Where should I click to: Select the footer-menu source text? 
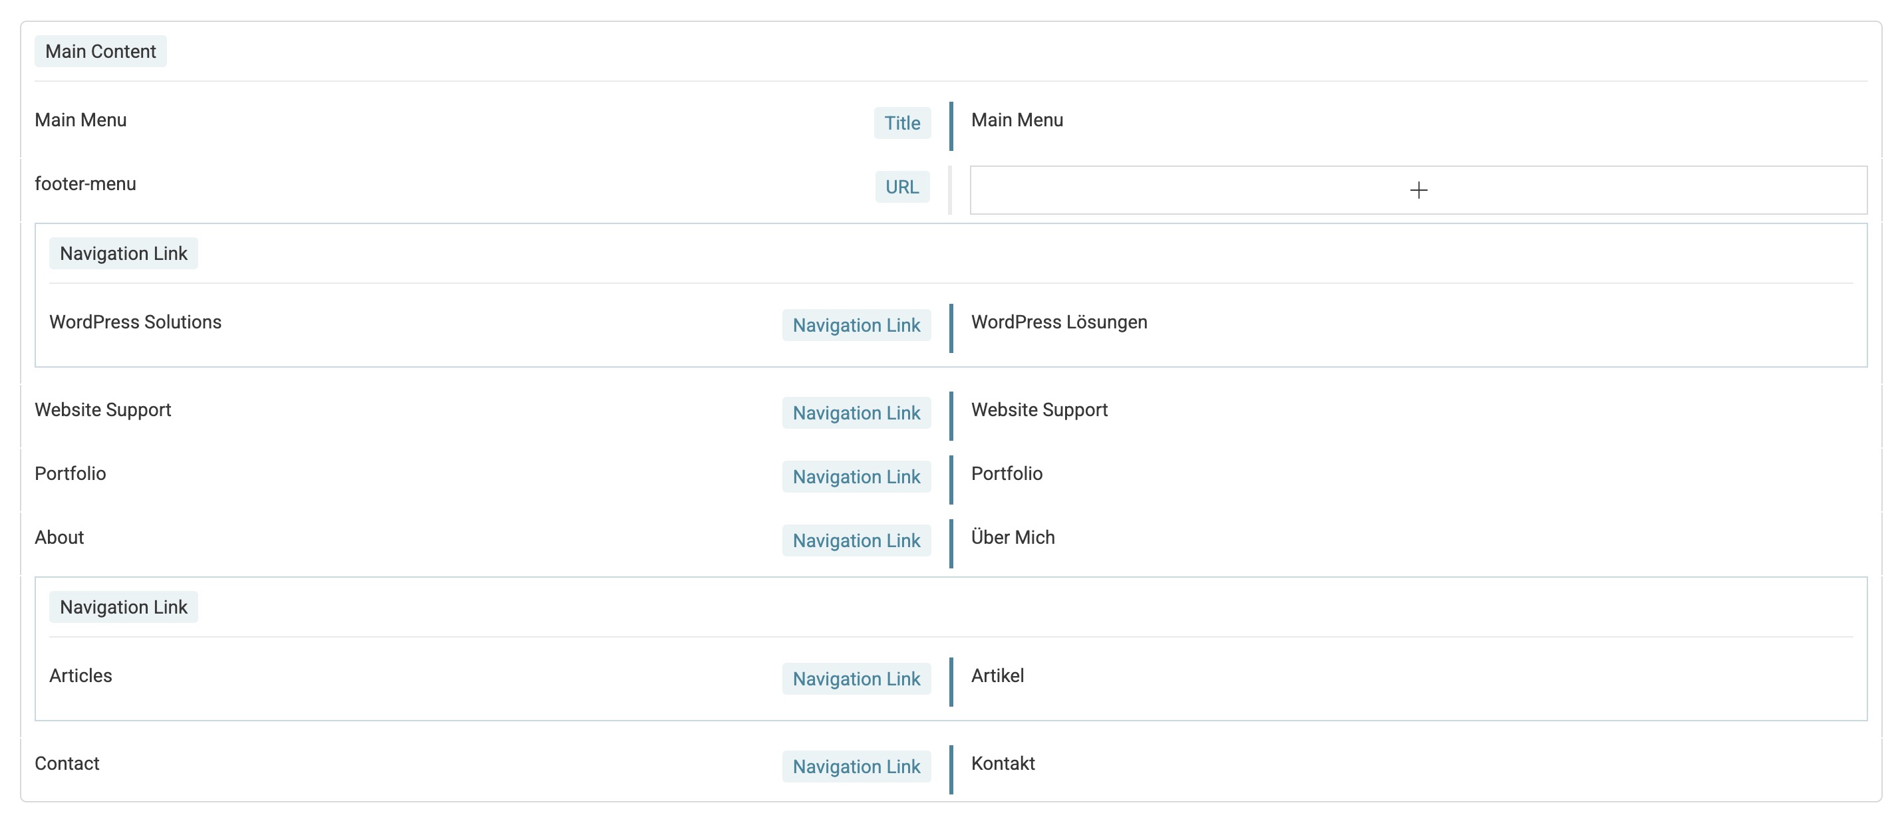86,183
